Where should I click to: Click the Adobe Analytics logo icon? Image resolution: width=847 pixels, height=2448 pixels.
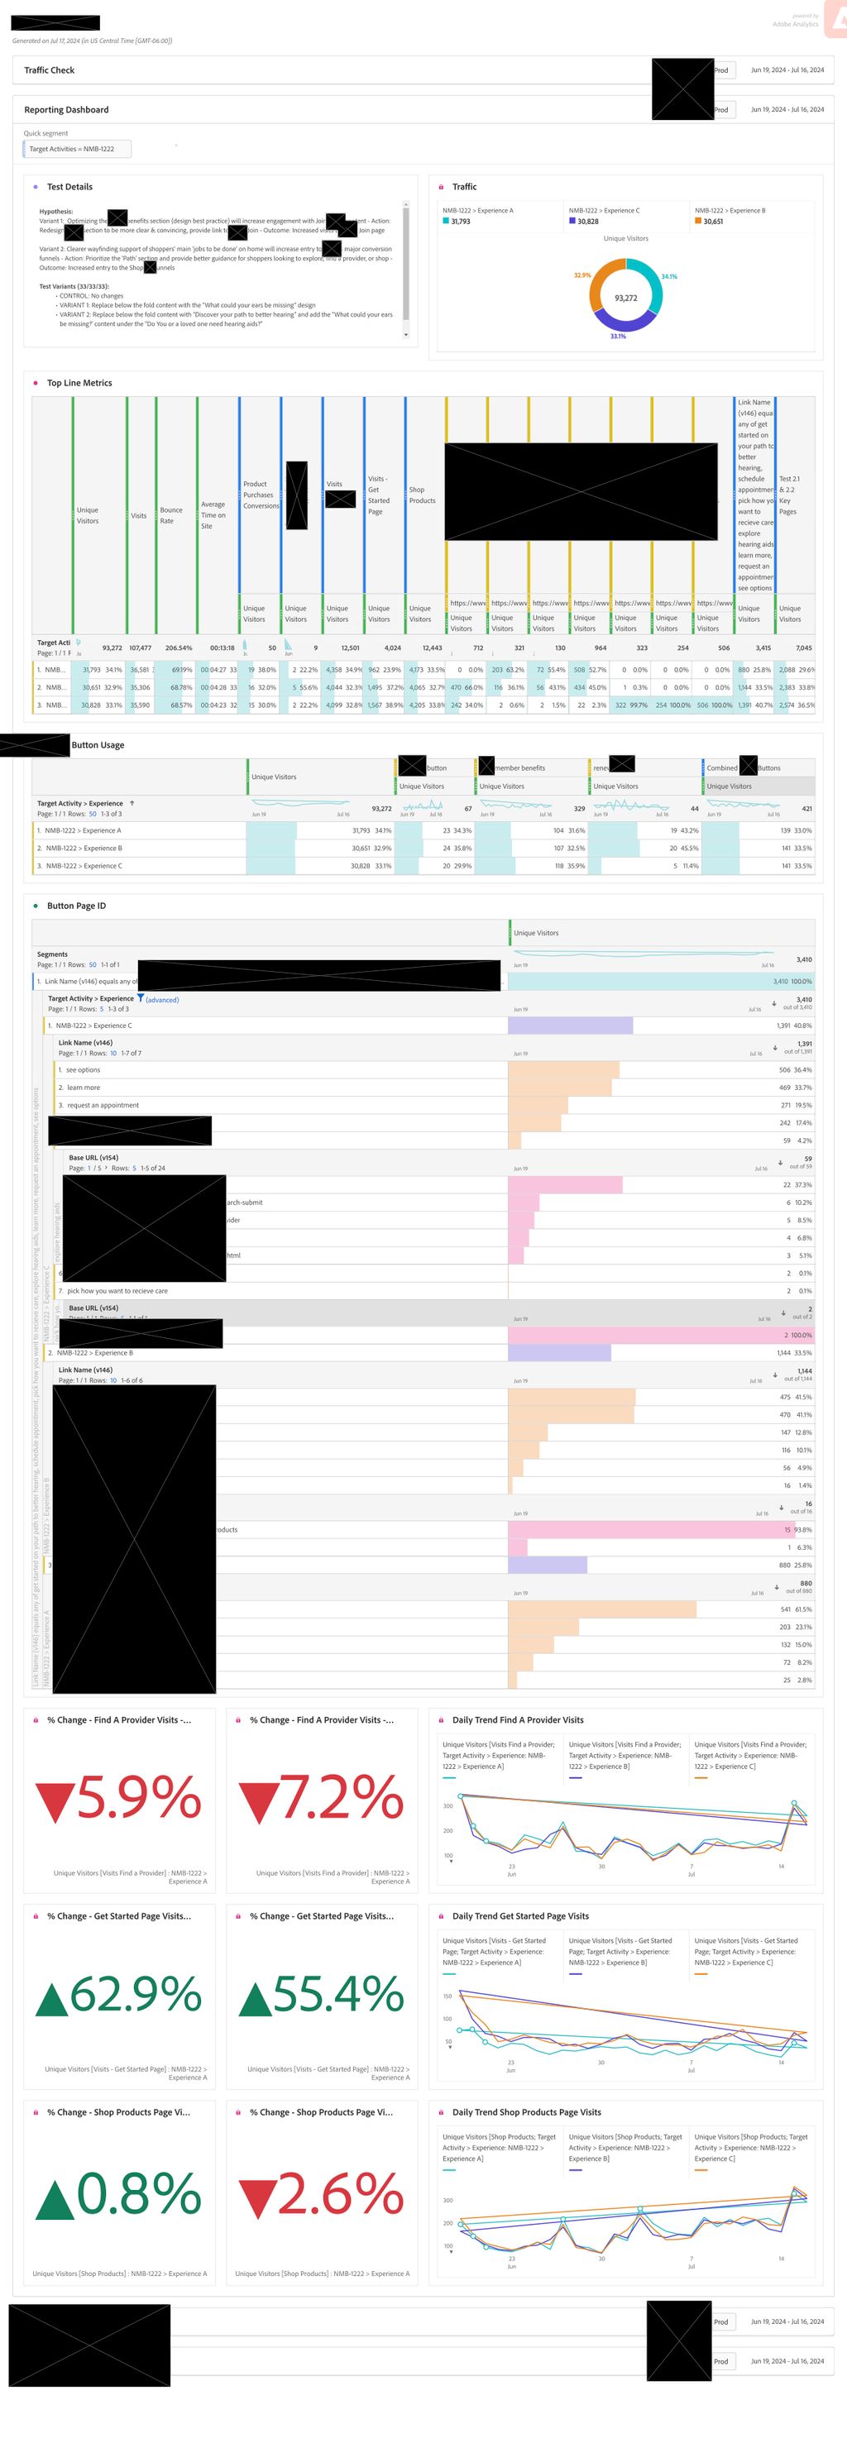pos(835,21)
